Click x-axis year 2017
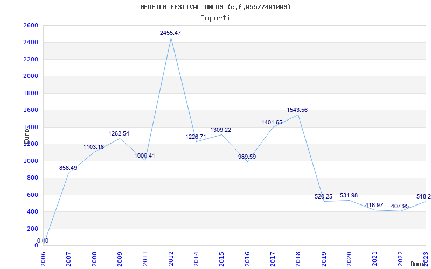Viewport: 431px width, 269px height. [273, 259]
